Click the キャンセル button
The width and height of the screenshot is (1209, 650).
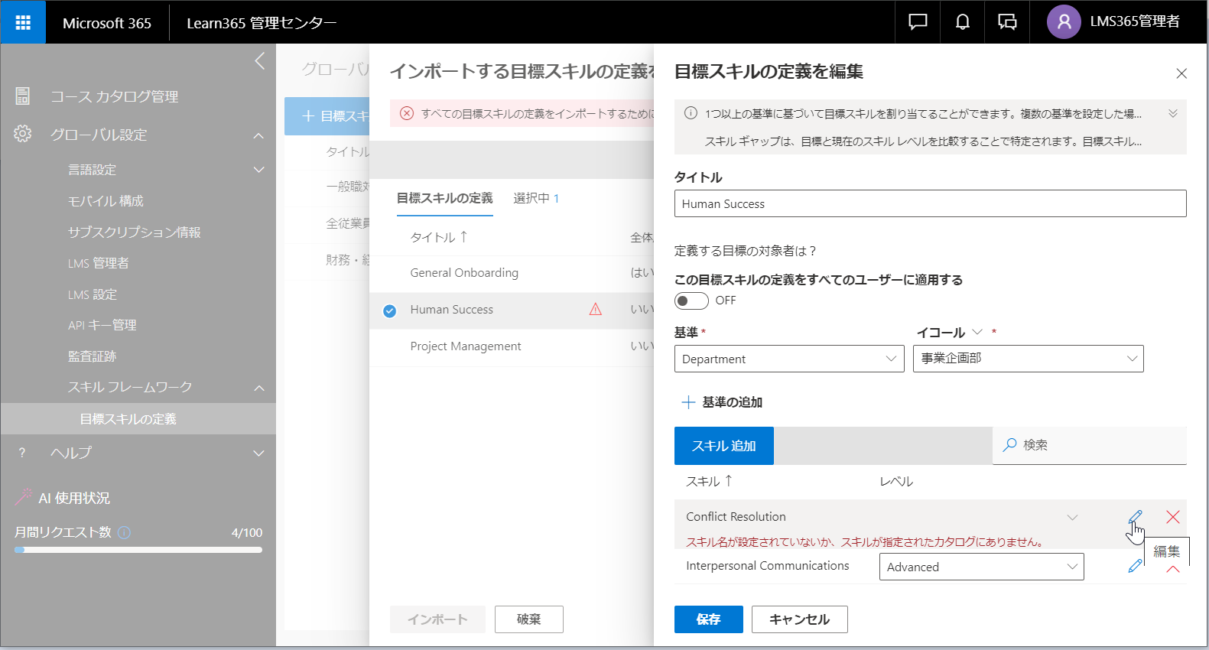coord(799,619)
